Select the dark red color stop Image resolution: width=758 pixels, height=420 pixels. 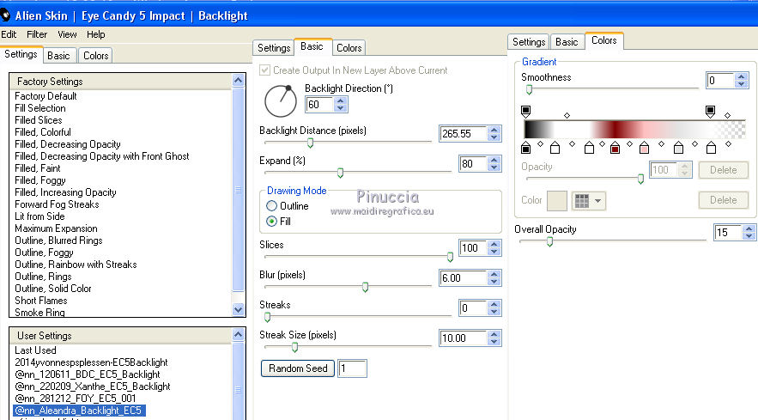tap(615, 148)
